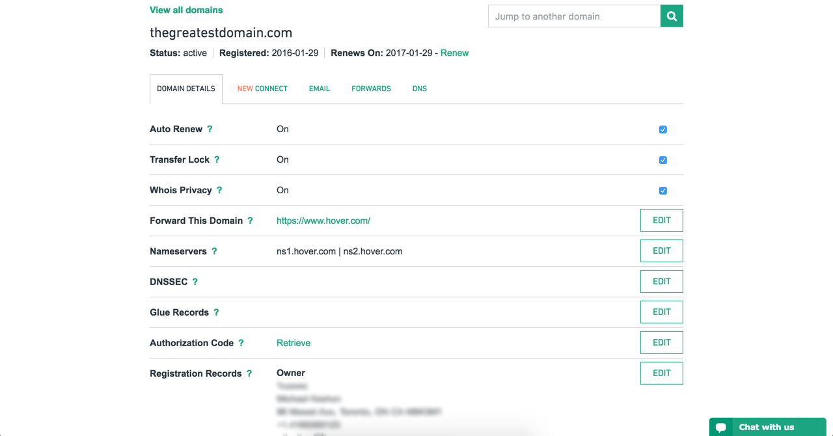The image size is (833, 436).
Task: Click the Nameservers help question mark
Action: click(x=214, y=251)
